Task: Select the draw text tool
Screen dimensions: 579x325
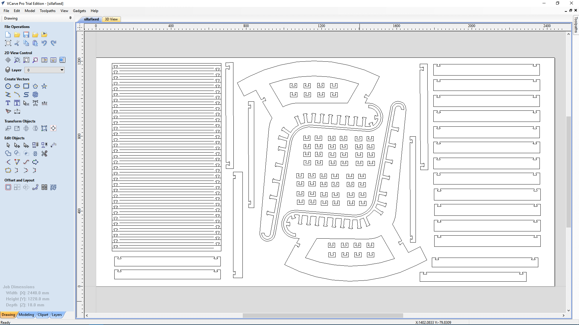Action: (8, 103)
